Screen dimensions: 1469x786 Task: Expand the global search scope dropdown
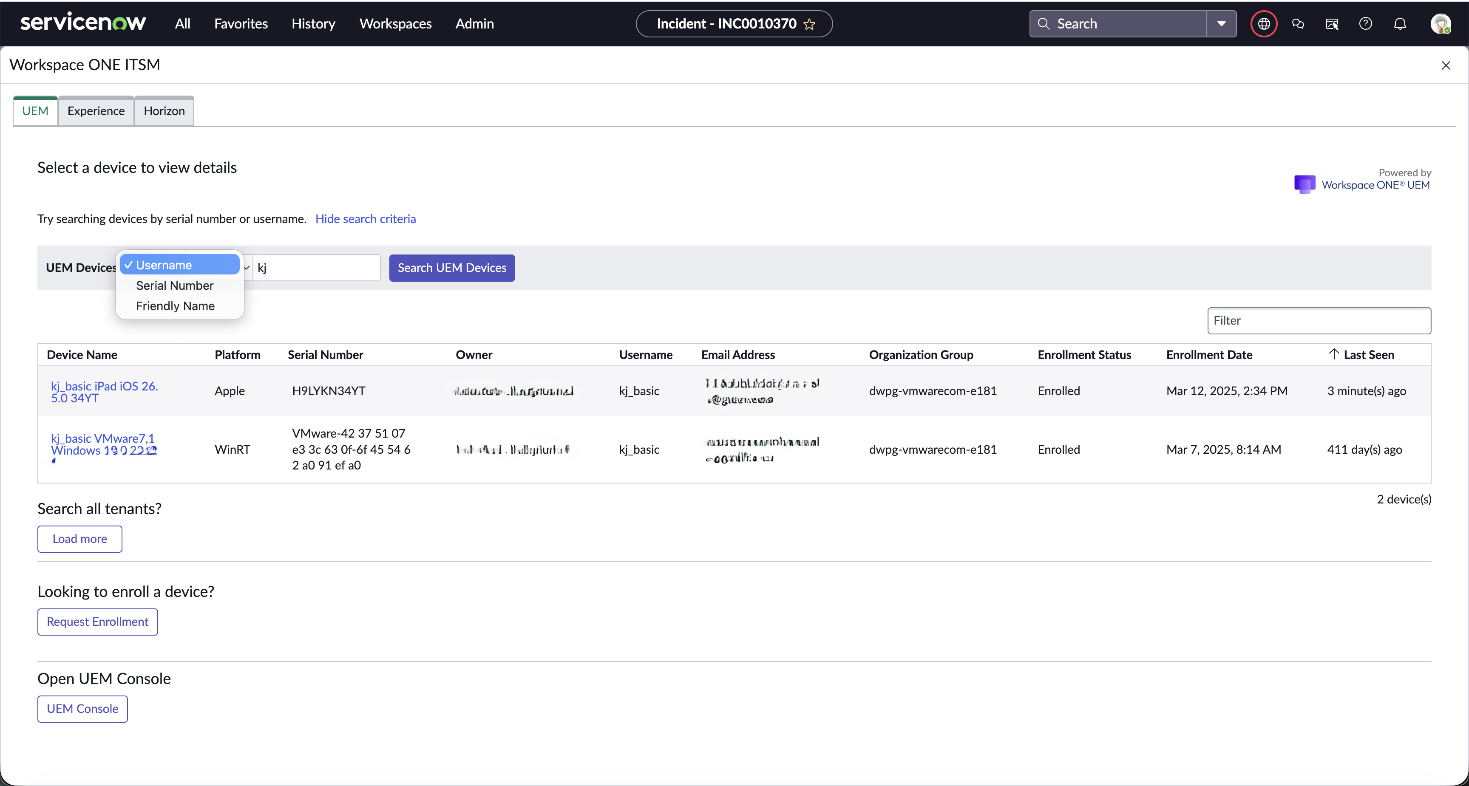point(1222,24)
